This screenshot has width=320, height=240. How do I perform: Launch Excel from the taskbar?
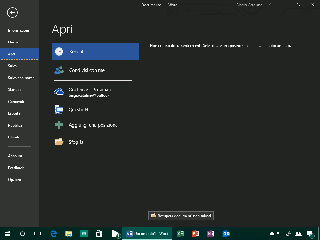(180, 234)
